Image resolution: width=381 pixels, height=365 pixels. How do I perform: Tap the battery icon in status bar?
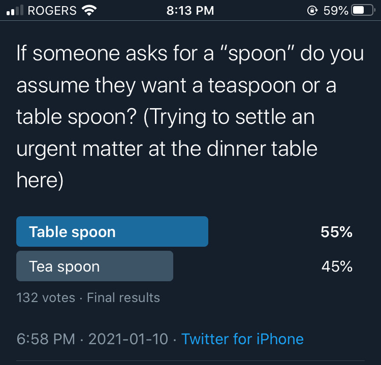(x=363, y=11)
